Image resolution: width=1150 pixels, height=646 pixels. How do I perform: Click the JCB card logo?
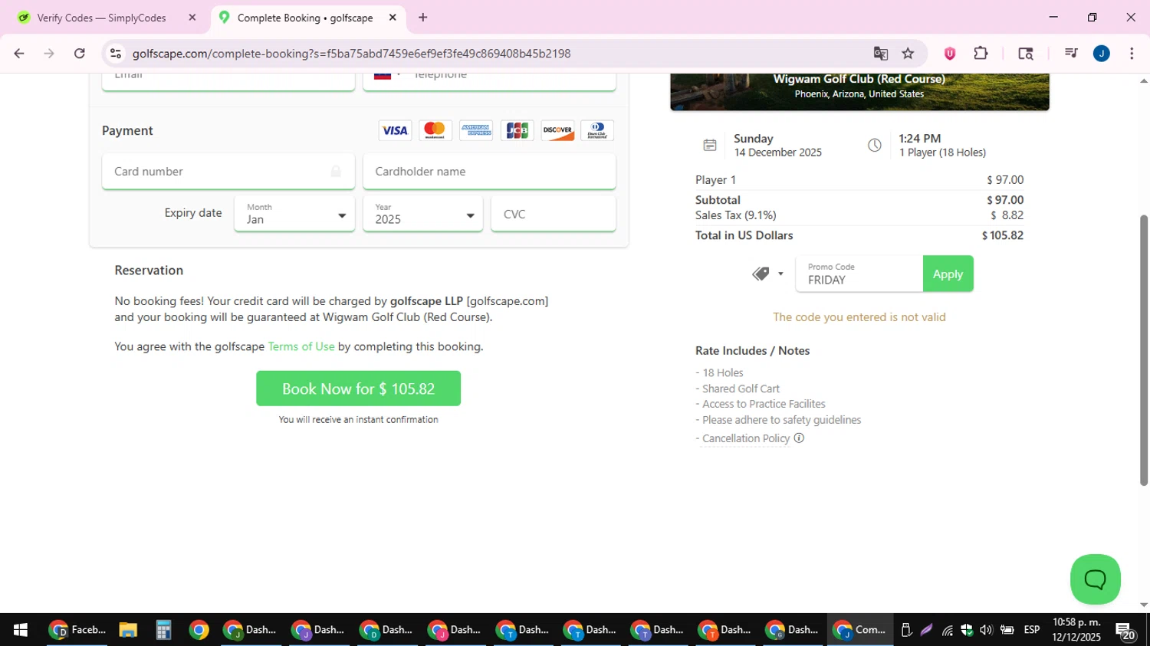click(517, 130)
